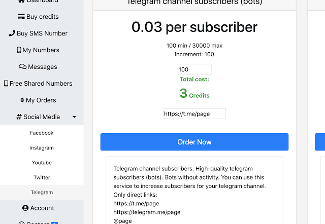
Task: Click the 'Increment: 100' text
Action: tap(194, 54)
